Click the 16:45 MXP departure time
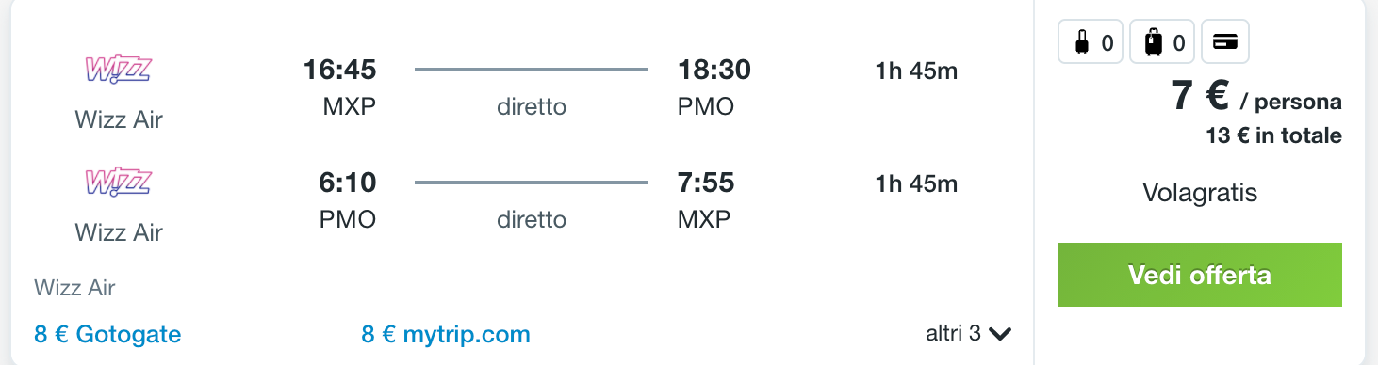 click(339, 70)
